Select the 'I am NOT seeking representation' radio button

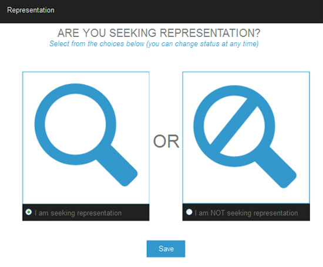click(x=189, y=212)
